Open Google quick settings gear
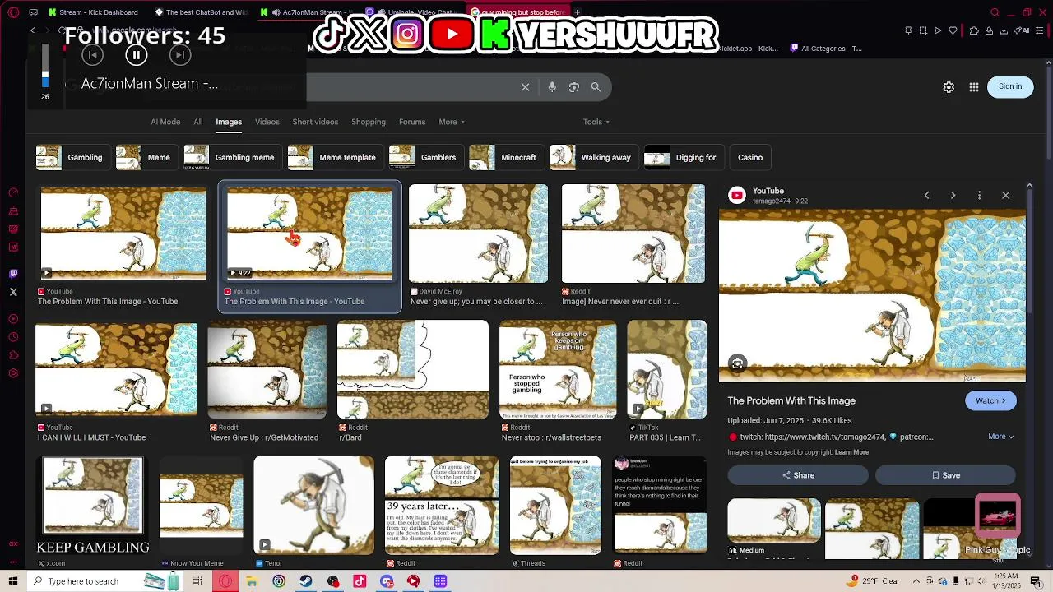The width and height of the screenshot is (1053, 592). tap(949, 87)
